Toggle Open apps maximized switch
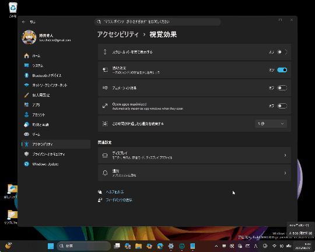Screen dimensions: 315x252 (282, 106)
